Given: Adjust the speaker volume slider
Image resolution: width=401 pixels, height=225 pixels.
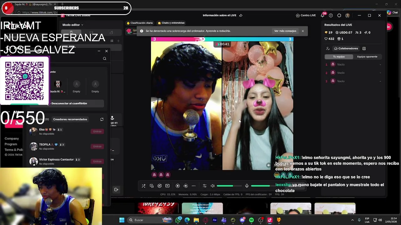Looking at the screenshot, I should pos(229,186).
